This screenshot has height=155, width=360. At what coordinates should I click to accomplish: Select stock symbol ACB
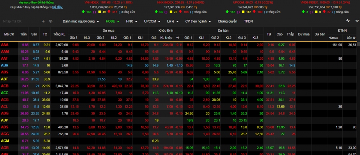[5, 86]
